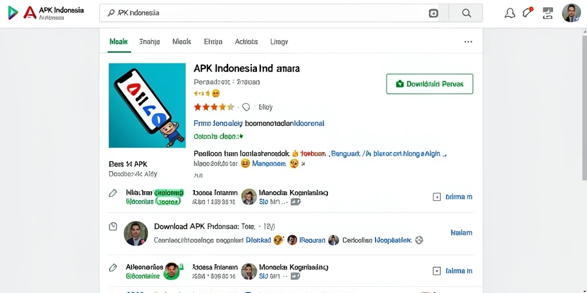Open the icon with red badge dot
The width and height of the screenshot is (587, 293).
[x=528, y=13]
